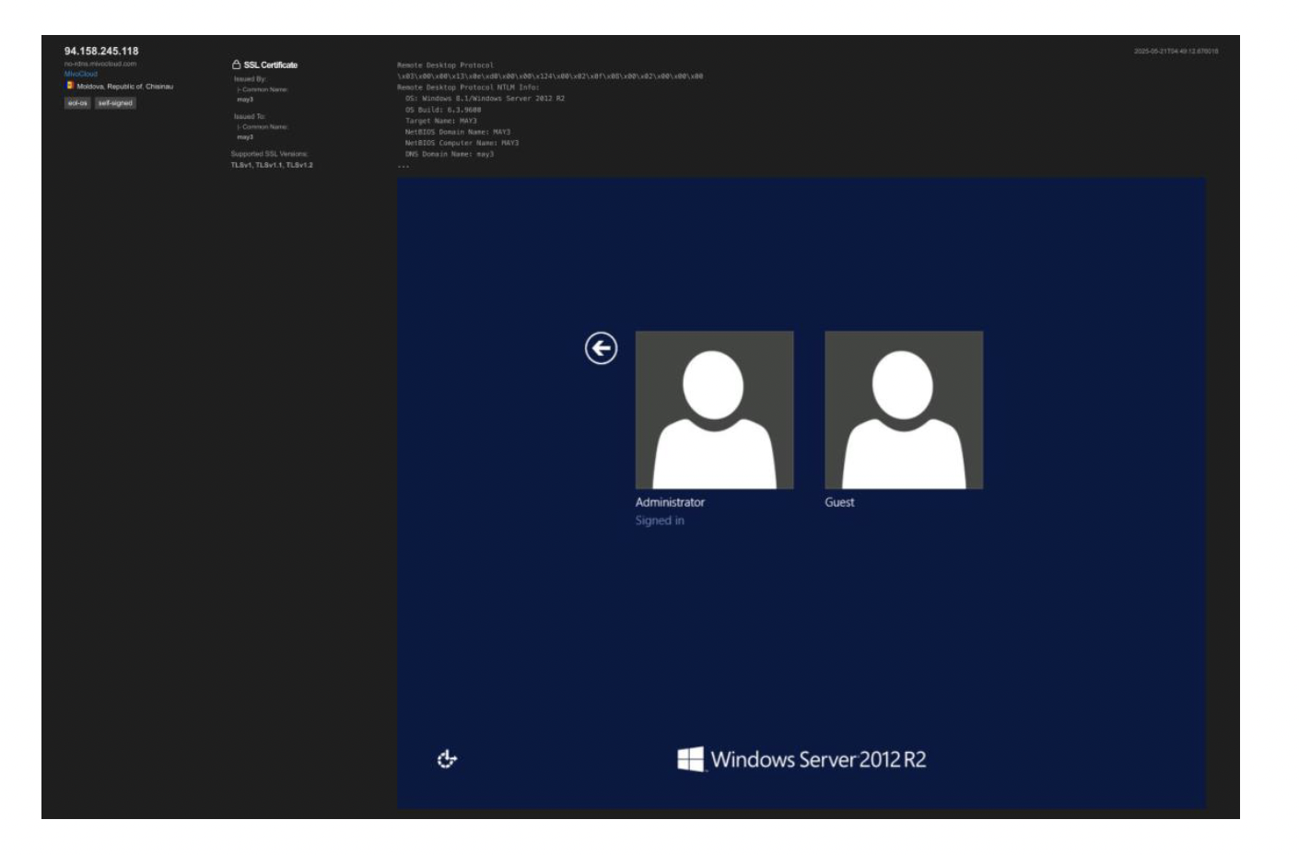1299x855 pixels.
Task: Click the SSL Certificate lock icon
Action: click(236, 64)
